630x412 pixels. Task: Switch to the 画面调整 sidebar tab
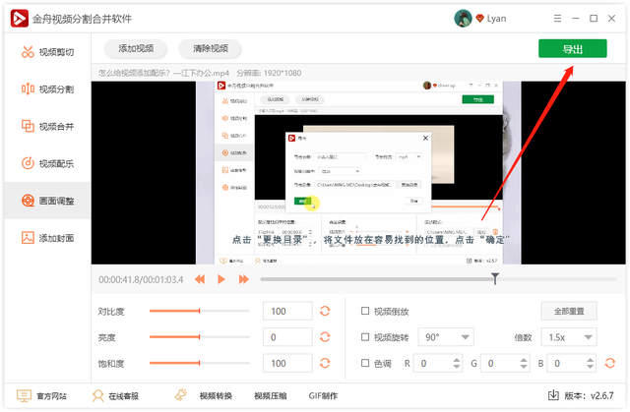pyautogui.click(x=47, y=201)
